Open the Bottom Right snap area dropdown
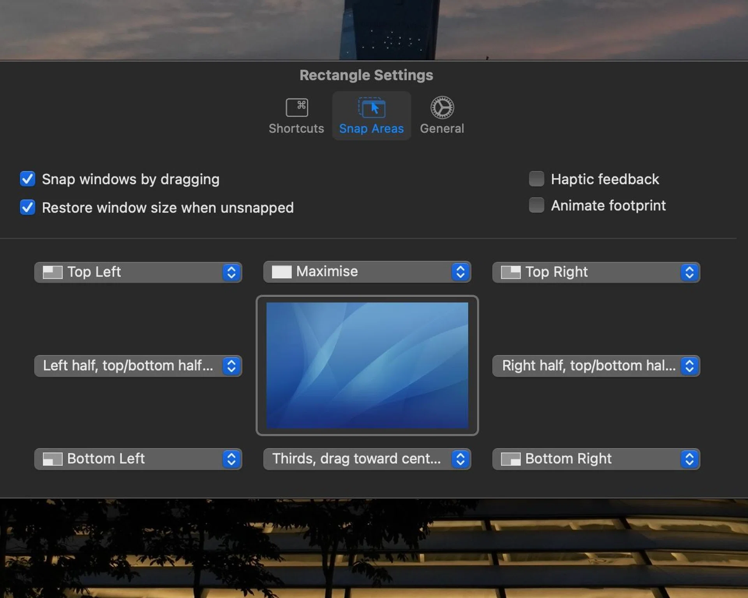 click(596, 459)
